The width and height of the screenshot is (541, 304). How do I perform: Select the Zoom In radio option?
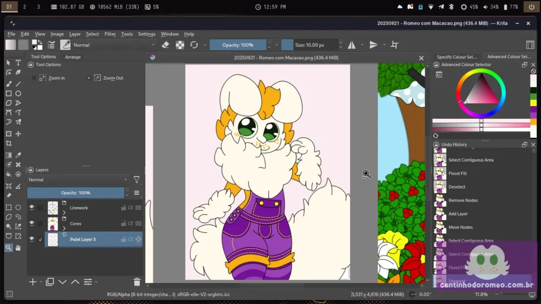34,78
